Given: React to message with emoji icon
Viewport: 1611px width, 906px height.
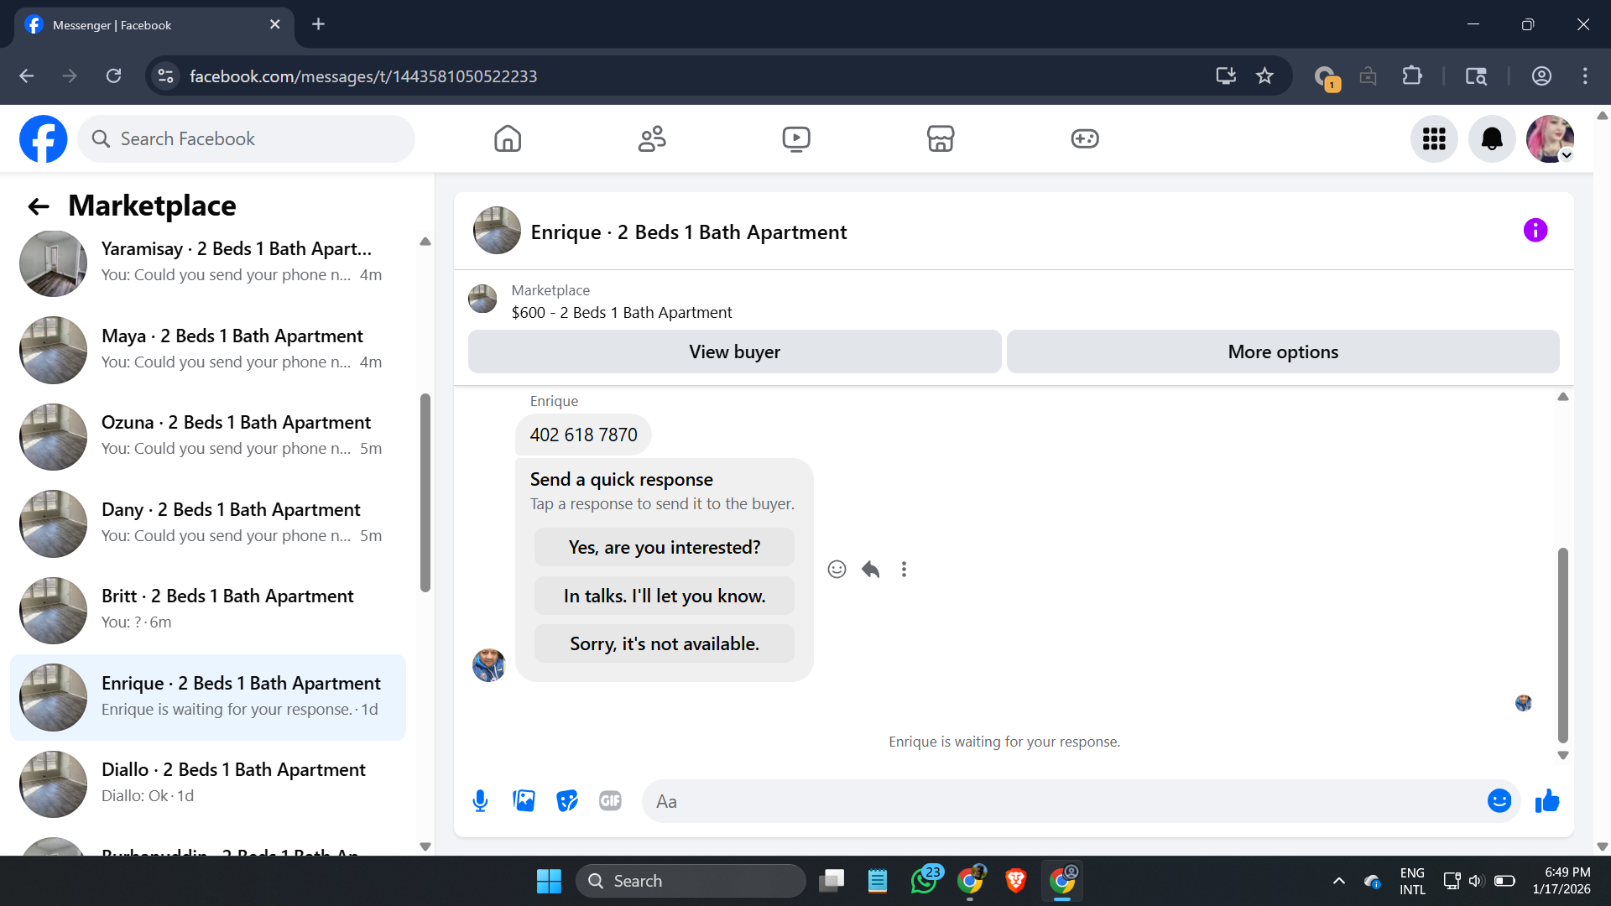Looking at the screenshot, I should point(837,570).
